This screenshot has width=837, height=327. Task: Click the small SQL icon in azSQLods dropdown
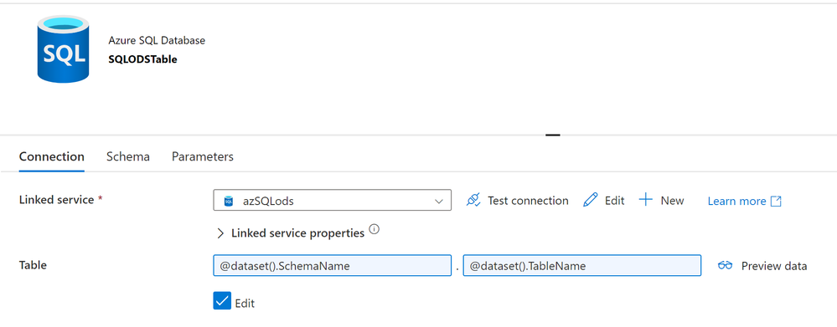[229, 201]
